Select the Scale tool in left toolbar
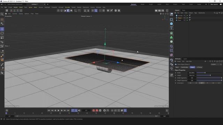Image resolution: width=223 pixels, height=125 pixels. [x=2, y=37]
